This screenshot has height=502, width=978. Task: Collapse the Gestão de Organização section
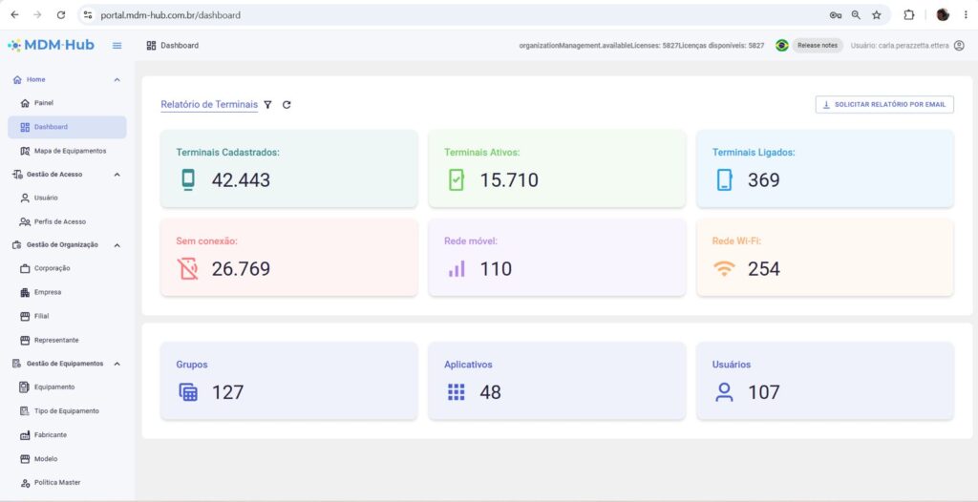117,245
